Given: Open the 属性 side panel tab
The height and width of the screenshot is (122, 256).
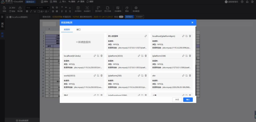Looking at the screenshot, I should coord(2,25).
